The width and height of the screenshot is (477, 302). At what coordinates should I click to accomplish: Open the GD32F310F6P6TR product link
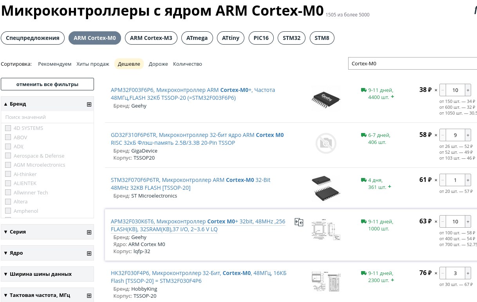pyautogui.click(x=197, y=139)
